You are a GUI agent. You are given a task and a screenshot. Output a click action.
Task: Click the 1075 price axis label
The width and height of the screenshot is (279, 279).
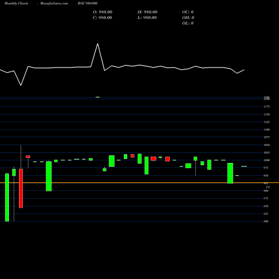click(x=267, y=137)
